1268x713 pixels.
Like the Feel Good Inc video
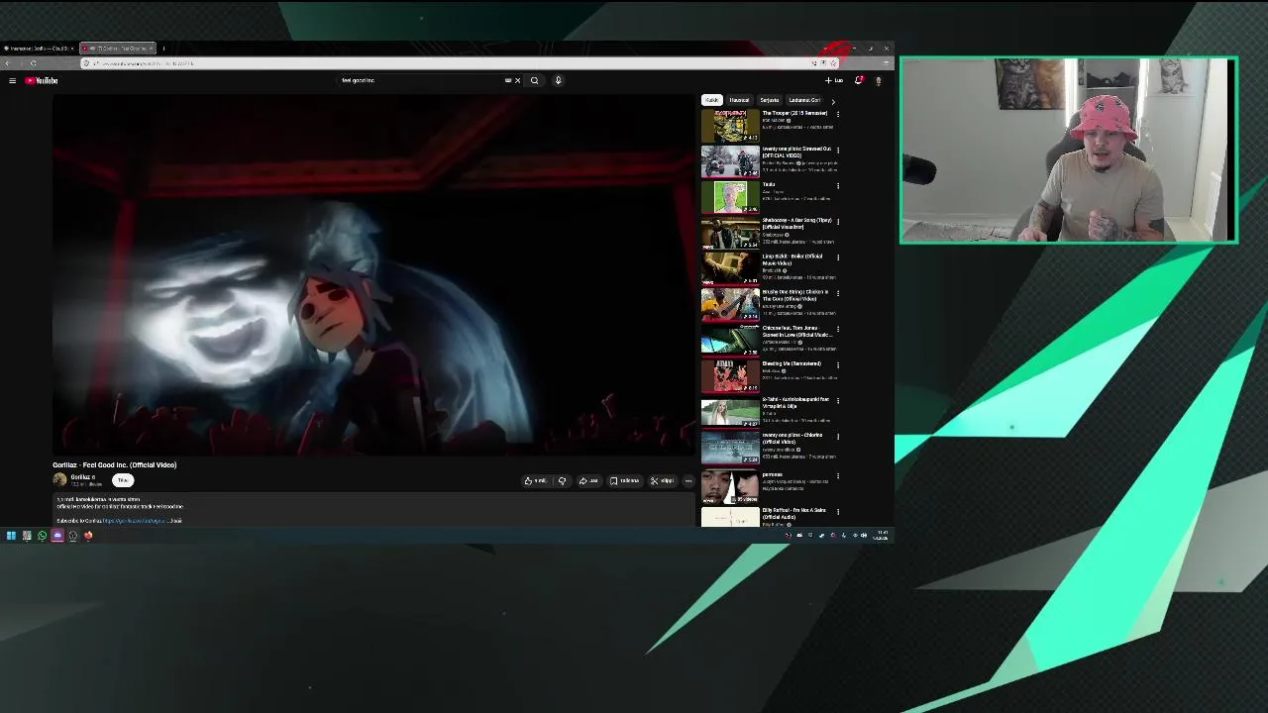tap(535, 481)
